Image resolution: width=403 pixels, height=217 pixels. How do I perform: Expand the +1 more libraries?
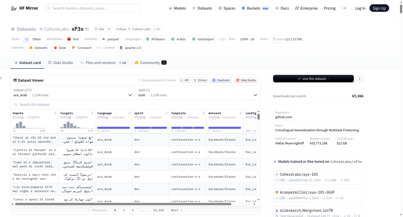pos(98,48)
